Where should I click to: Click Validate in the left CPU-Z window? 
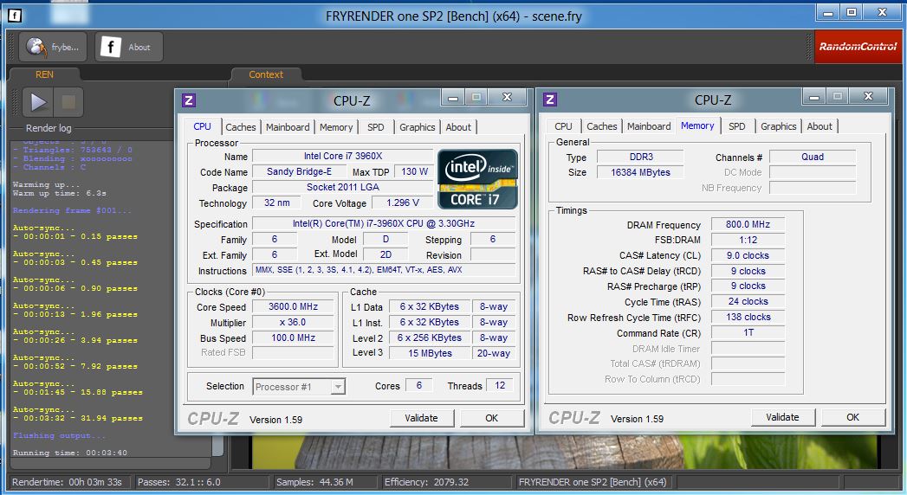[421, 418]
